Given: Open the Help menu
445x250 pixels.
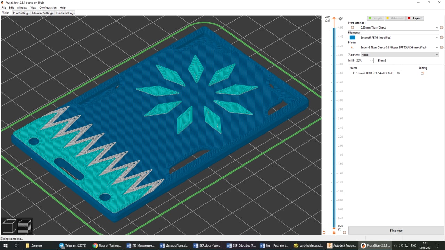Looking at the screenshot, I should tap(63, 7).
